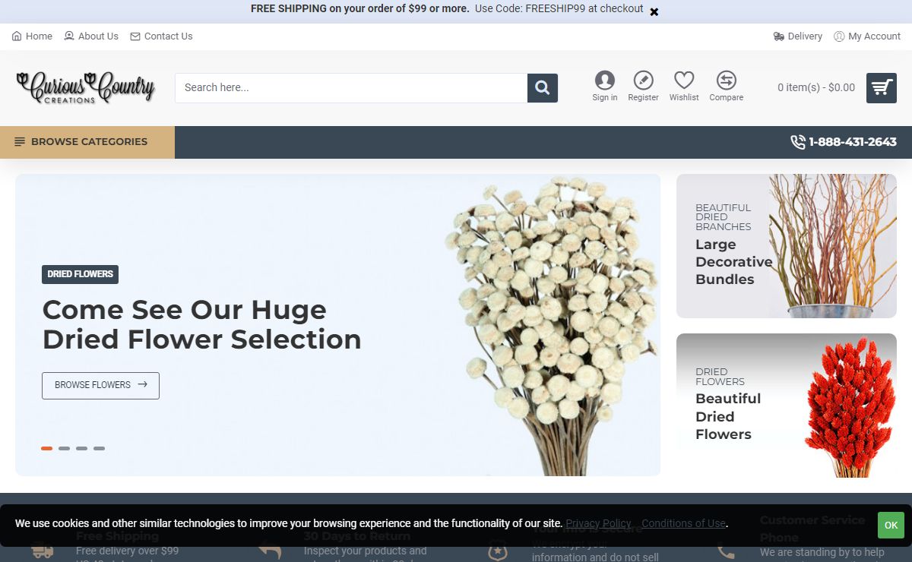
Task: Focus the Search here input field
Action: [x=351, y=87]
